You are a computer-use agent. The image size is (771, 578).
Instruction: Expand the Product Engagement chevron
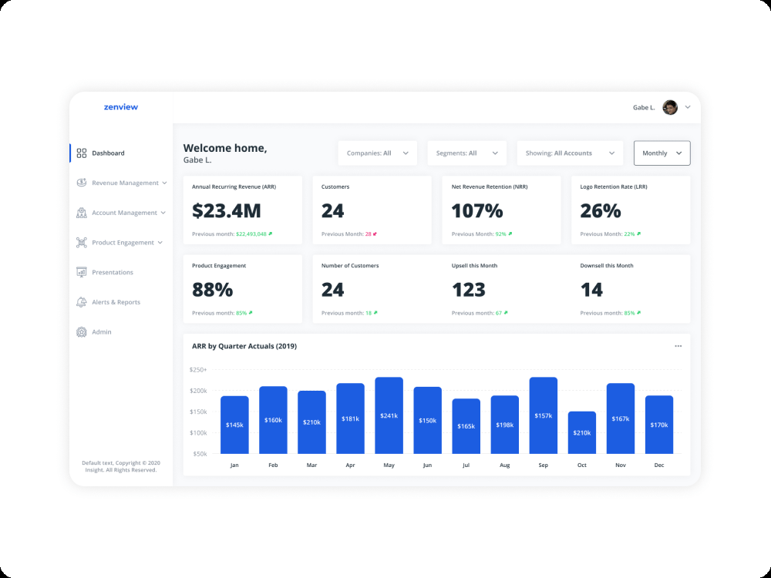(160, 242)
